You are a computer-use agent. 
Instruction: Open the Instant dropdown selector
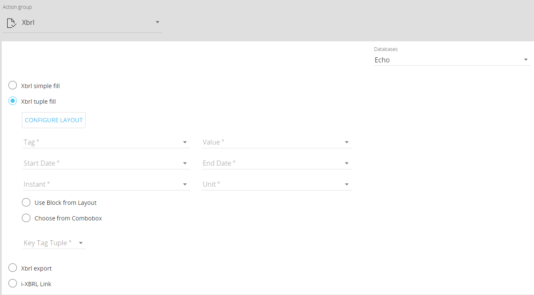pyautogui.click(x=105, y=184)
